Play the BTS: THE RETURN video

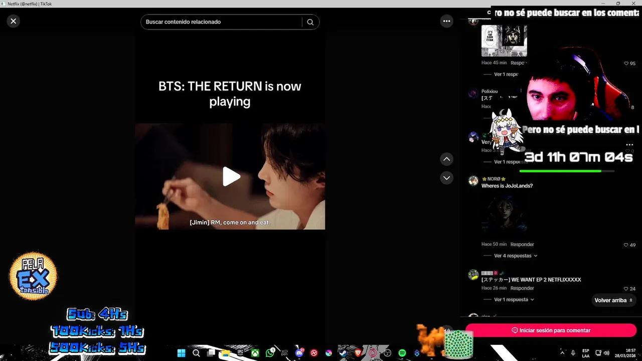click(231, 176)
